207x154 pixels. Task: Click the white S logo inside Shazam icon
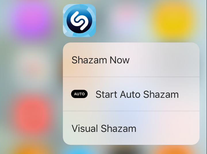(79, 21)
